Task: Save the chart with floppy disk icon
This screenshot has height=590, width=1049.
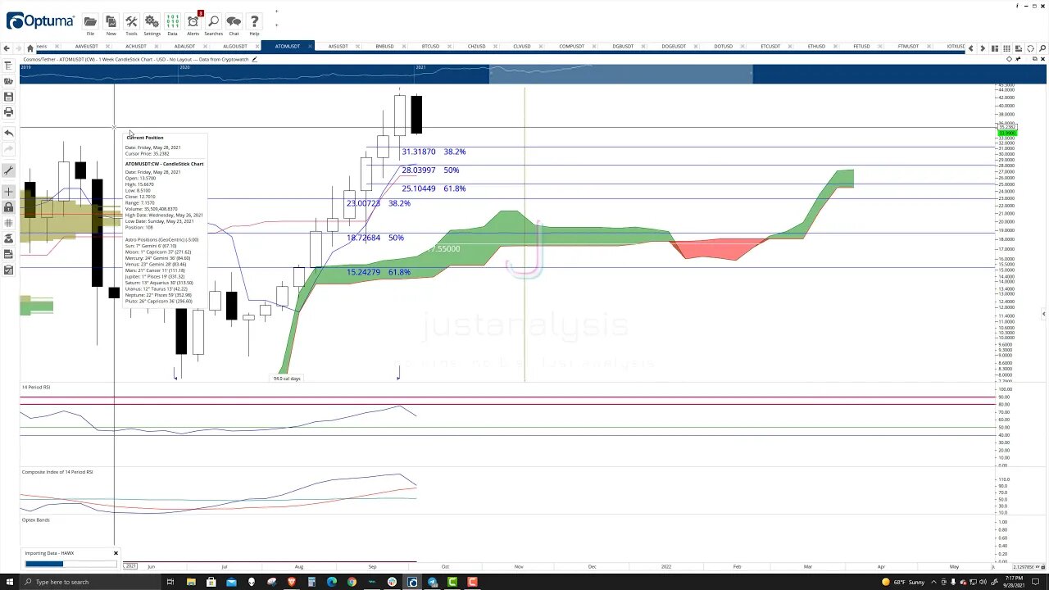Action: [x=8, y=97]
